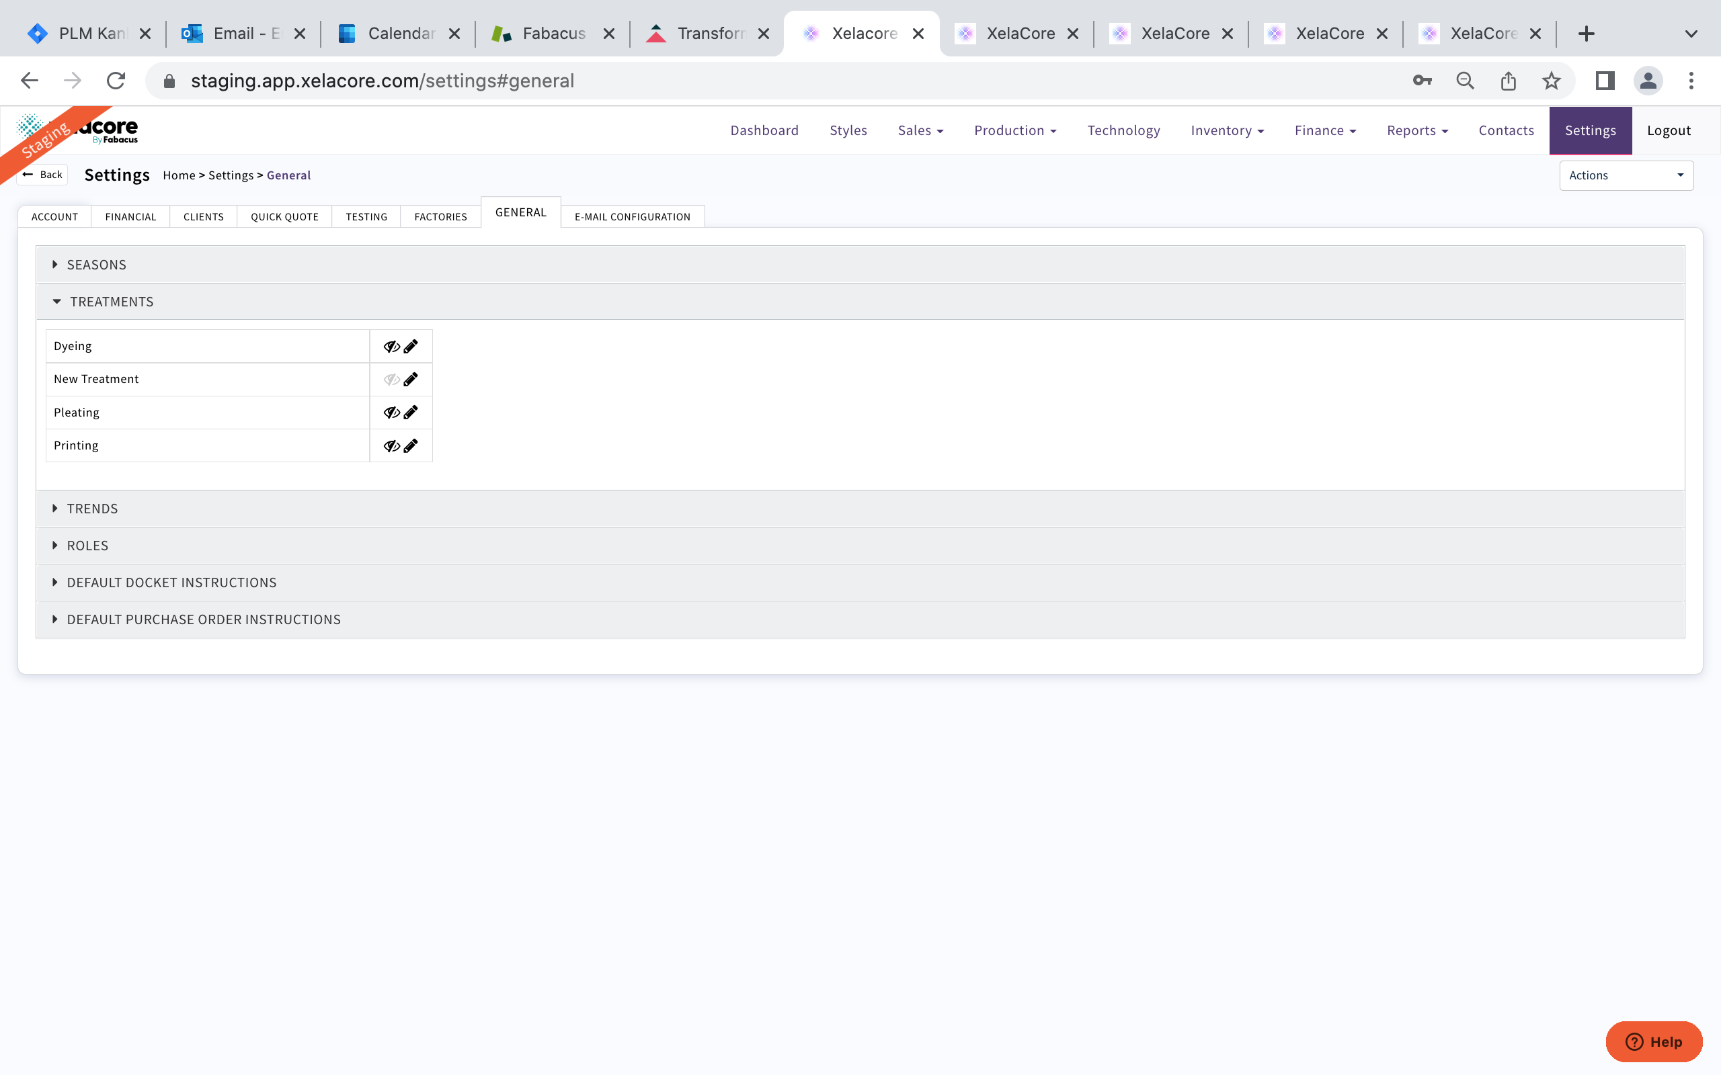Toggle visibility of Dyeing treatment

point(391,346)
